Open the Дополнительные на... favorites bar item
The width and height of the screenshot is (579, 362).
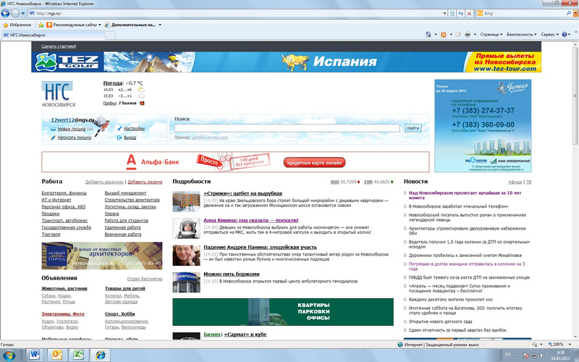click(x=133, y=25)
